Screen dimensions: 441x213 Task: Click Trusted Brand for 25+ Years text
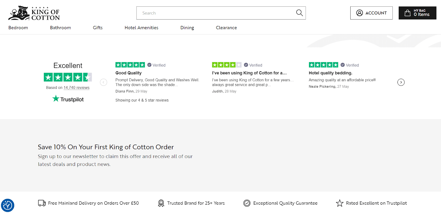click(196, 203)
